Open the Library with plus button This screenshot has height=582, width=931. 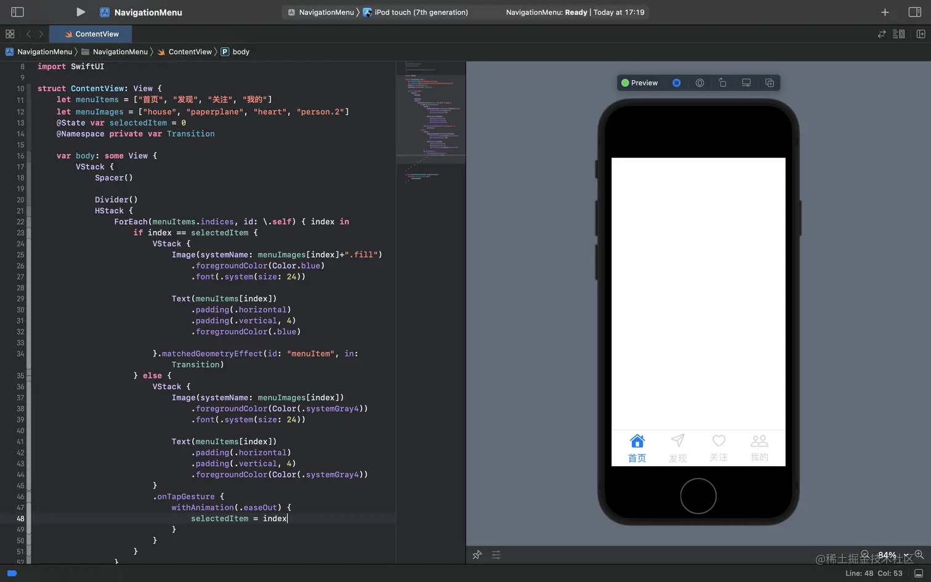[x=885, y=12]
